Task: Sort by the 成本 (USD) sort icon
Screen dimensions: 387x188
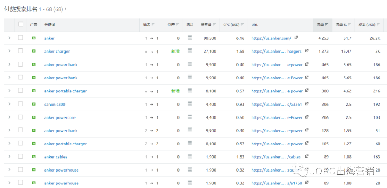Action: [378, 25]
